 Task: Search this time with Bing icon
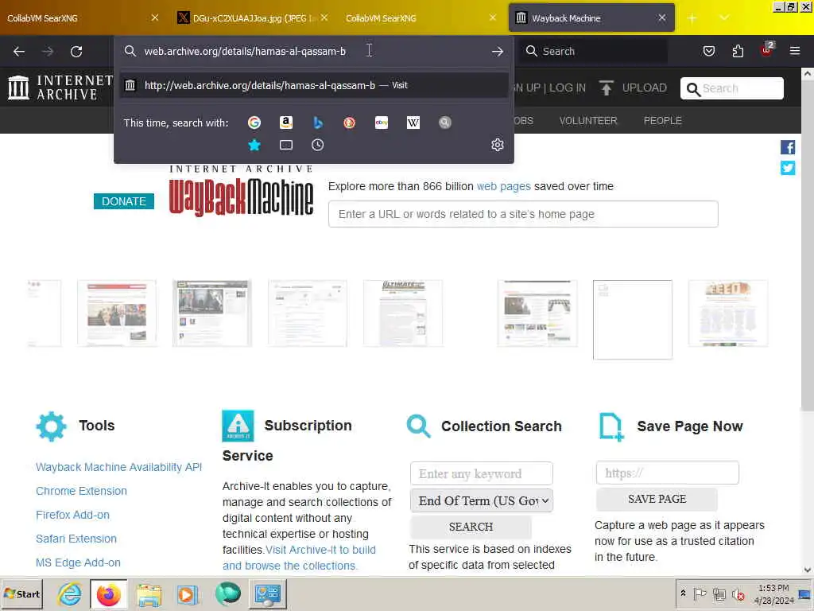(318, 123)
